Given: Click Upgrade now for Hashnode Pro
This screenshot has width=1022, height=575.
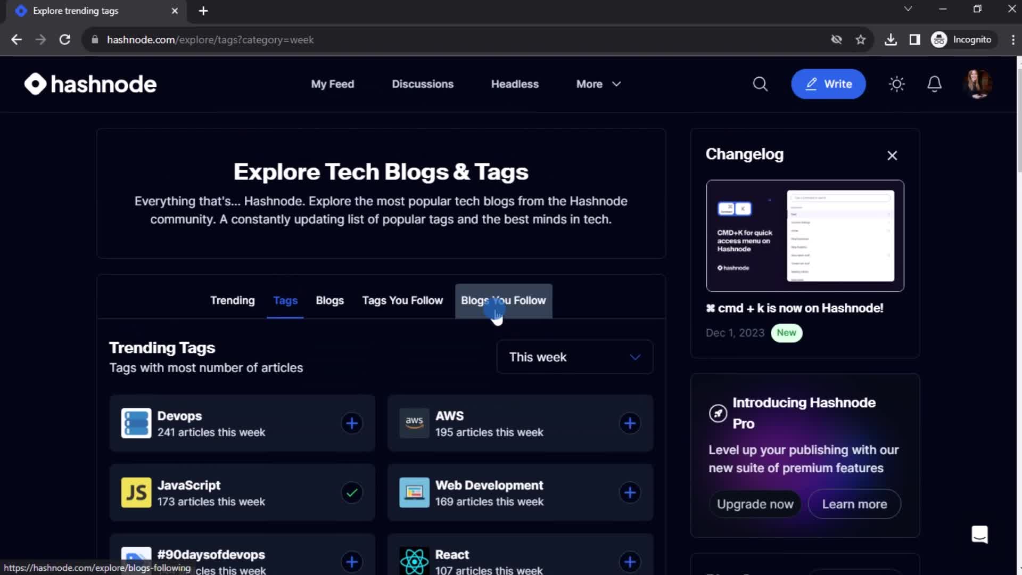Looking at the screenshot, I should [x=756, y=504].
